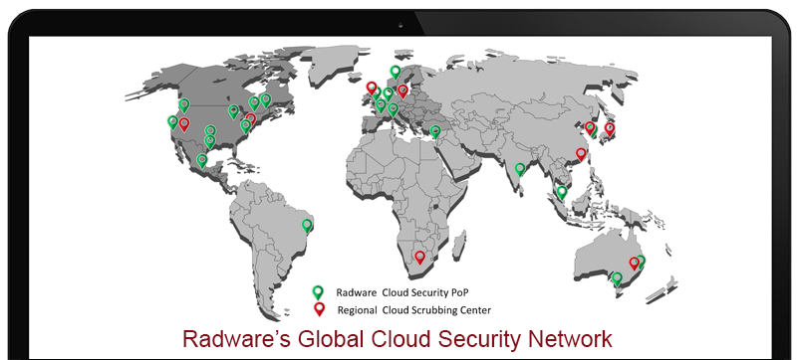Click the red pin in Hong Kong area
This screenshot has width=797, height=360.
click(581, 155)
